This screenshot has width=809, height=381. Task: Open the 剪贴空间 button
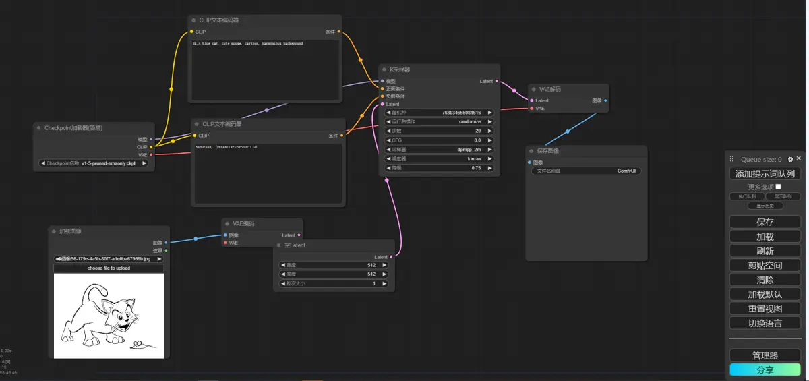point(765,266)
